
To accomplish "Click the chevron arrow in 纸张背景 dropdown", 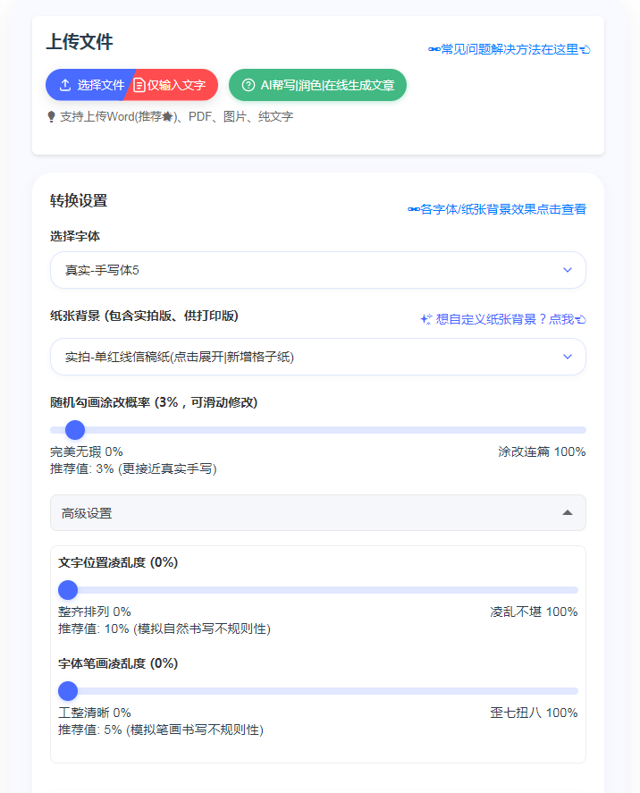I will click(x=568, y=357).
